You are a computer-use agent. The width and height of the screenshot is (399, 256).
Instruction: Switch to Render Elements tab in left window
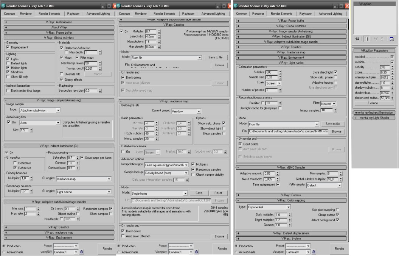pyautogui.click(x=50, y=14)
